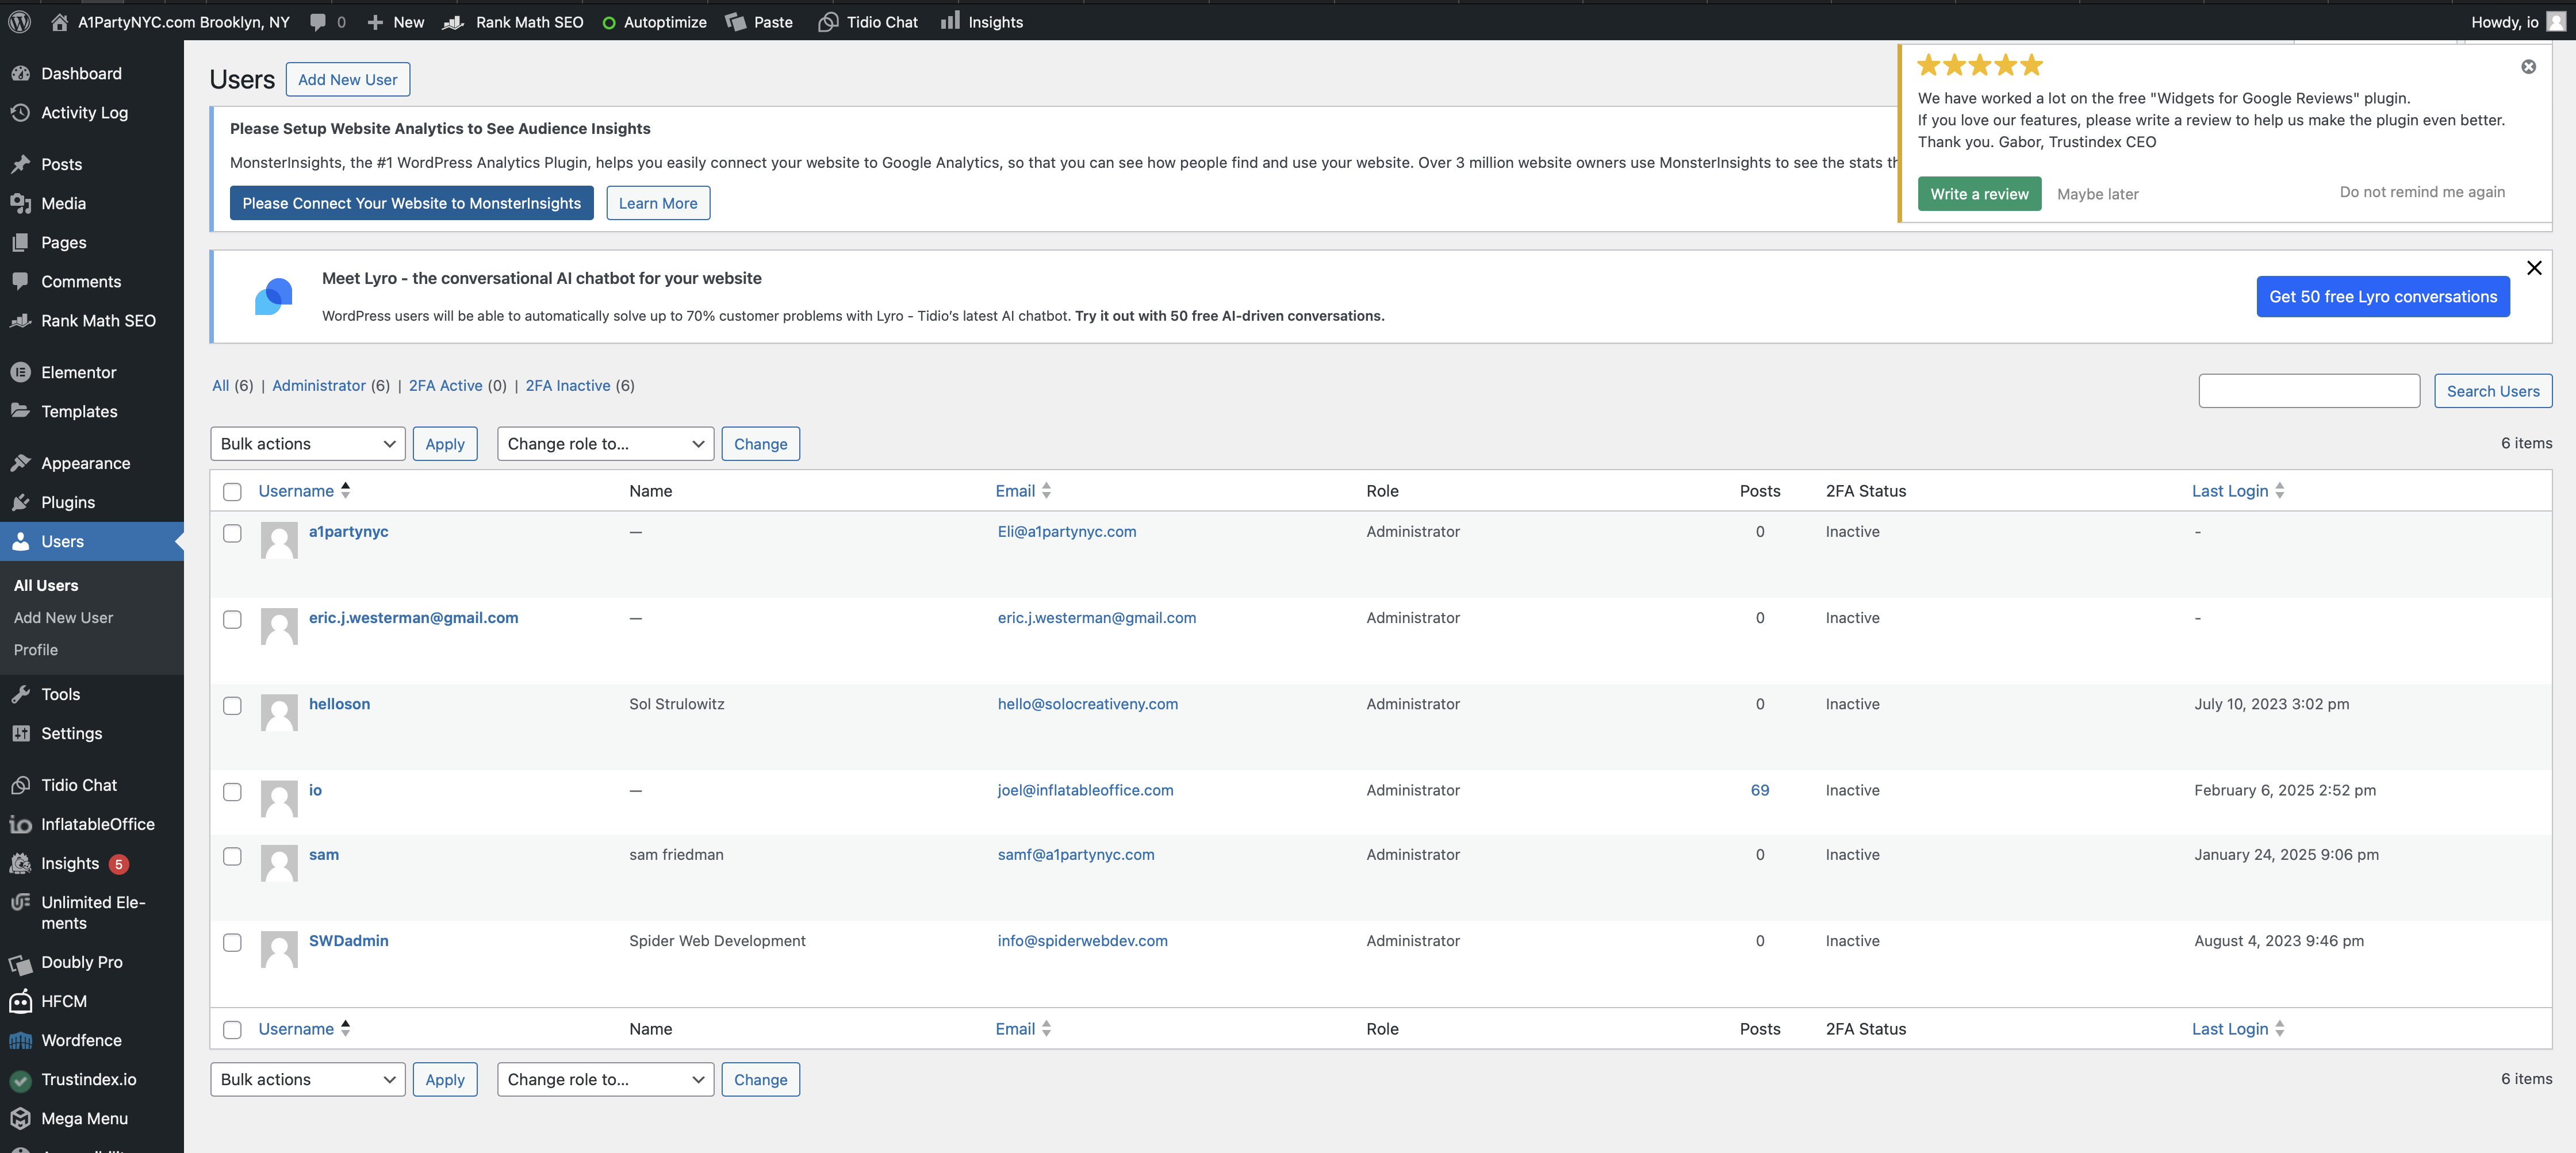Dismiss the Trustindex review notice
Viewport: 2576px width, 1153px height.
(2527, 67)
